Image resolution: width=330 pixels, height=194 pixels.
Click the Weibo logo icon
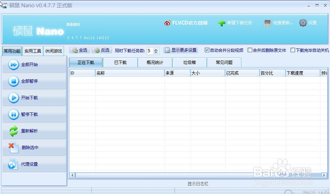pyautogui.click(x=167, y=23)
